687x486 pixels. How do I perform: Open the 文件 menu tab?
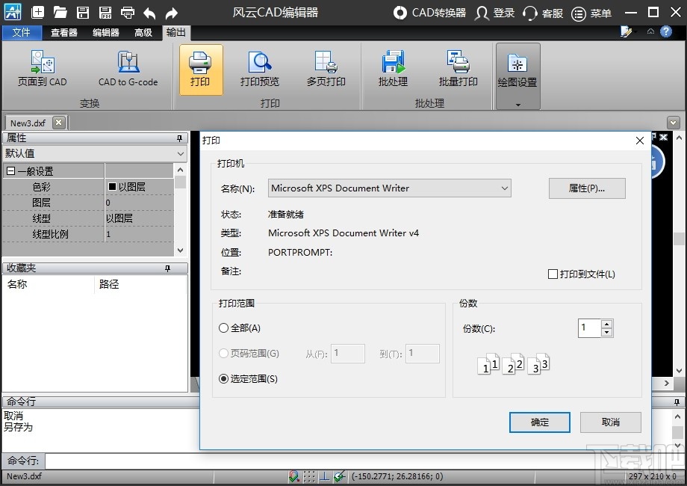click(22, 32)
